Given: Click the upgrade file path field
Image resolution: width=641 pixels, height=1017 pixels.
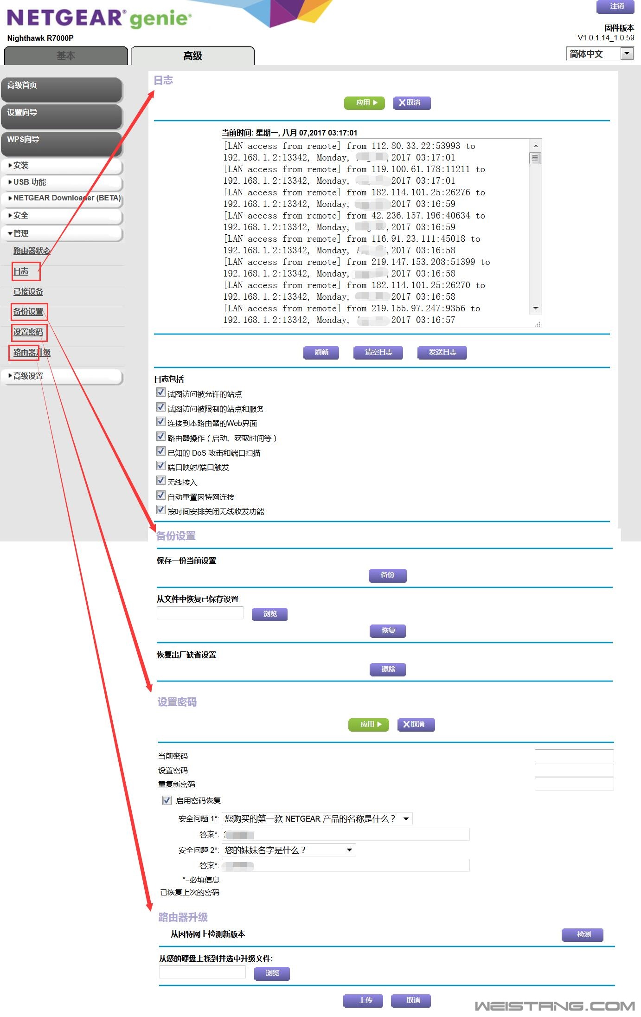Looking at the screenshot, I should pos(202,972).
